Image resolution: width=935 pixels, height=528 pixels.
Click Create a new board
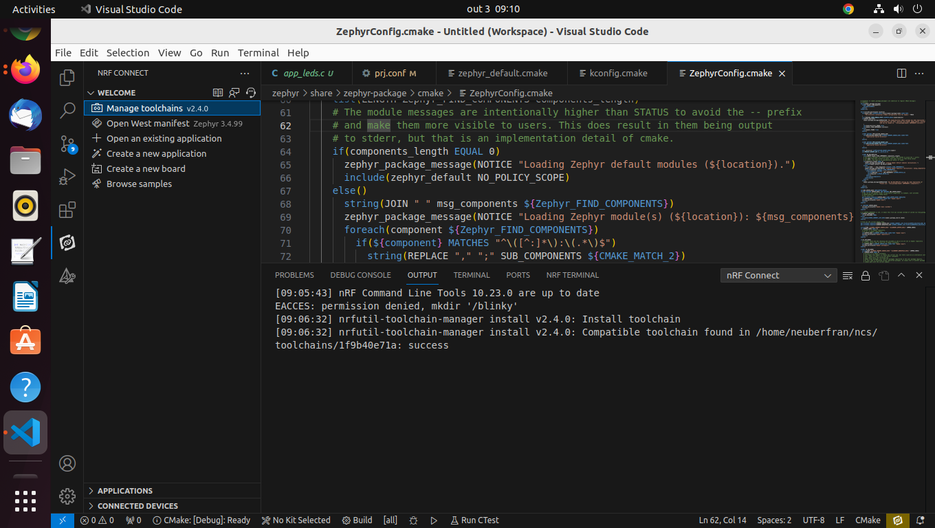(x=172, y=168)
